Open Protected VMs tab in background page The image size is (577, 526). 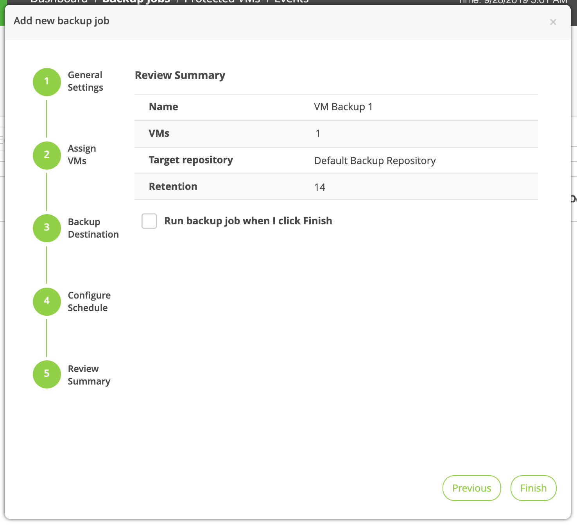pos(222,2)
